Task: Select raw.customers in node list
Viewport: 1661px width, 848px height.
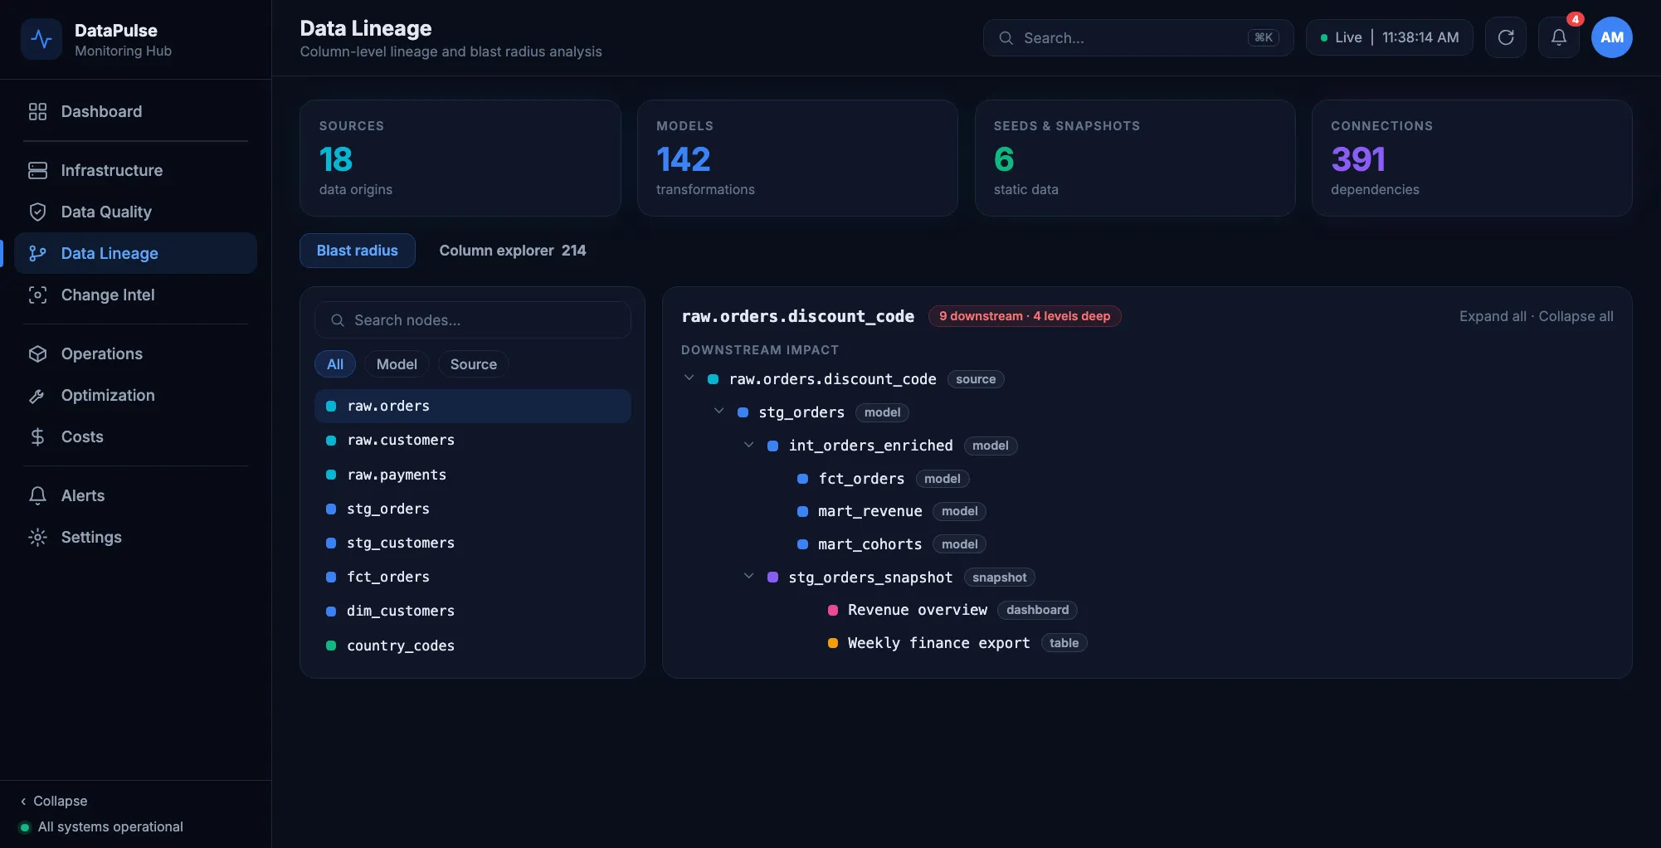Action: click(473, 441)
